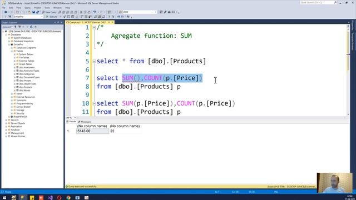The width and height of the screenshot is (356, 200).
Task: Click result cell 5143.00
Action: coord(92,131)
